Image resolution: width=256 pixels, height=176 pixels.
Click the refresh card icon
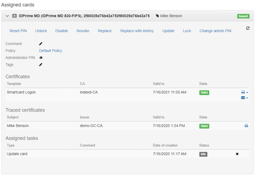point(248,28)
